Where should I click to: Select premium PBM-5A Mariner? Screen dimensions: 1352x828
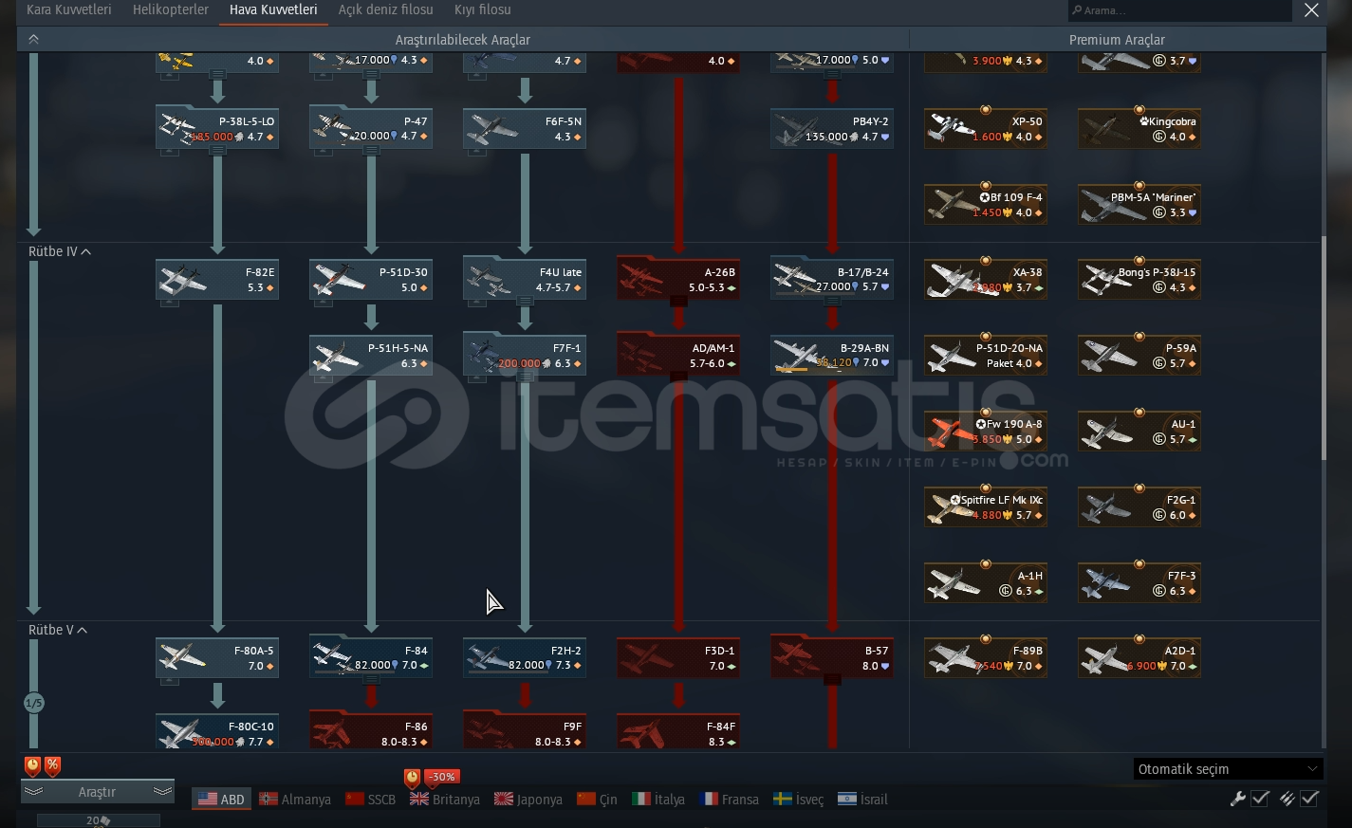(x=1139, y=205)
